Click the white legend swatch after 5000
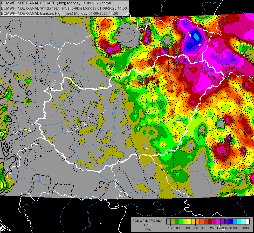Screen dimensions: 254x233 click(x=247, y=221)
